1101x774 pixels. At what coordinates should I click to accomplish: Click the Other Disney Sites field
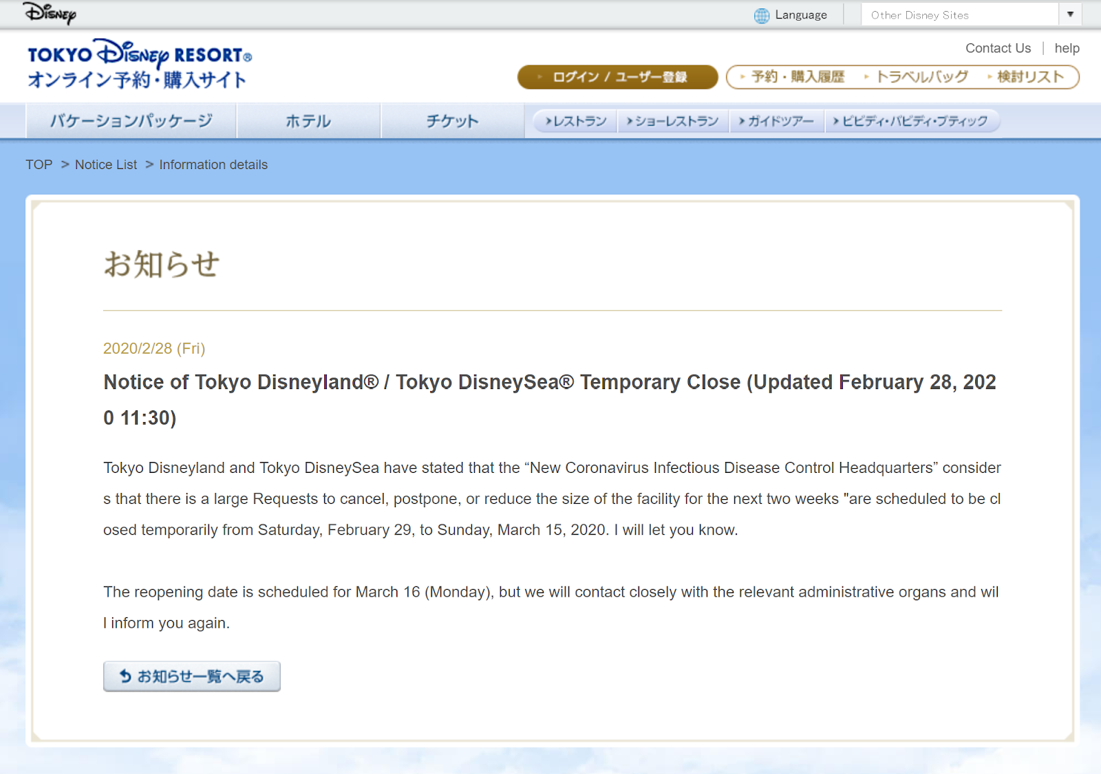[959, 14]
